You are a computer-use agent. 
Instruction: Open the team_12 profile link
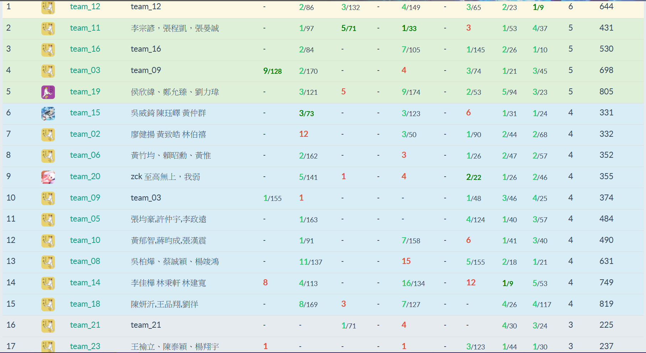click(x=85, y=7)
